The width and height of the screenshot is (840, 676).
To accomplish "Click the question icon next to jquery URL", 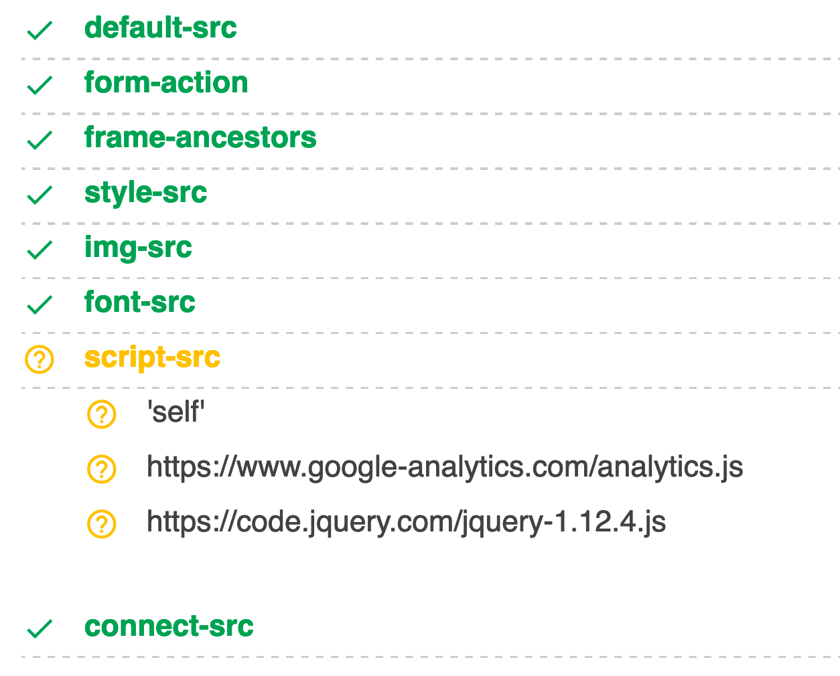I will [x=102, y=524].
